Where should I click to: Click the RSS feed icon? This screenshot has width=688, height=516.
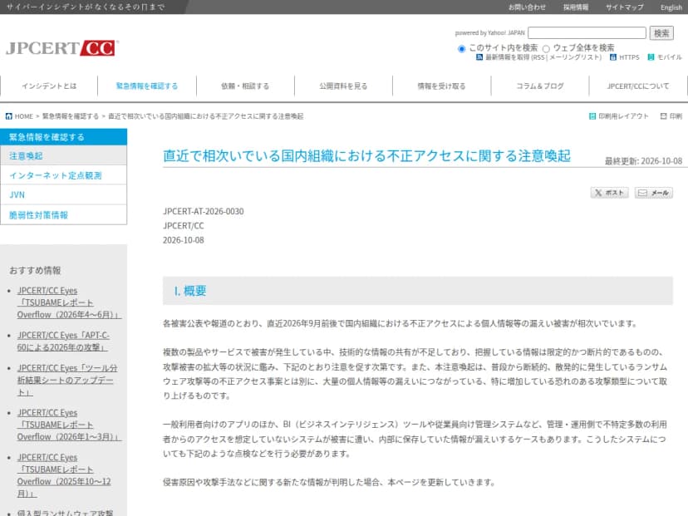pos(479,57)
